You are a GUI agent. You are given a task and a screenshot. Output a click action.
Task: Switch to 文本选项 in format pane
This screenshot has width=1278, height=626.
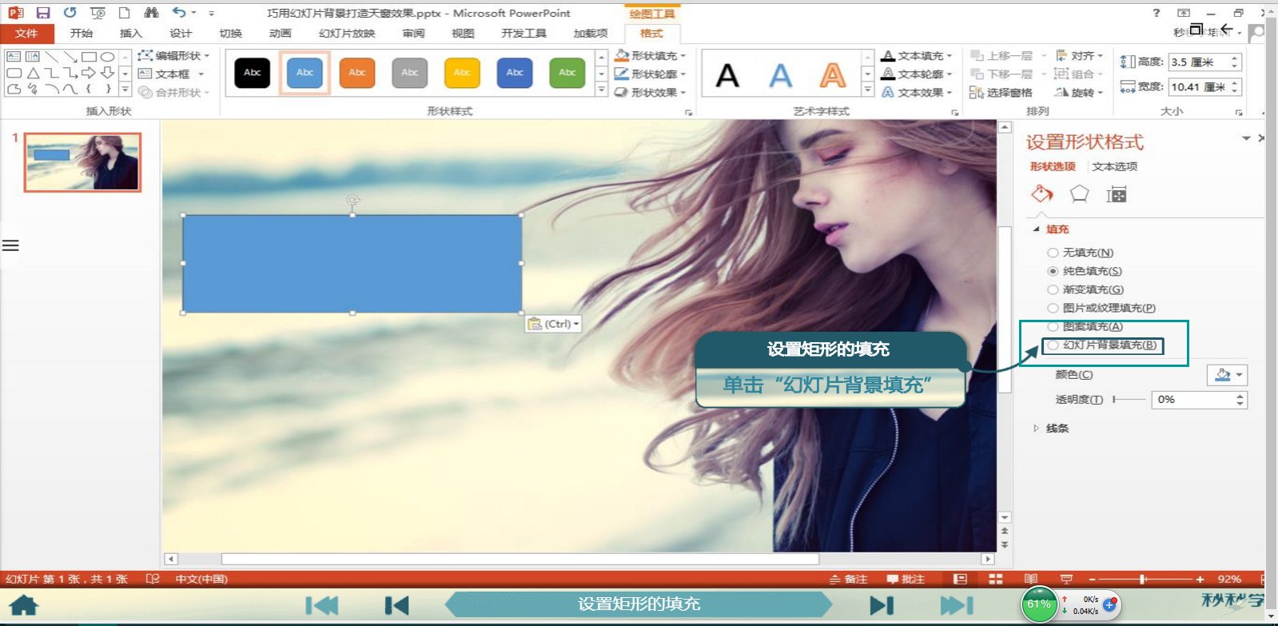[1114, 166]
